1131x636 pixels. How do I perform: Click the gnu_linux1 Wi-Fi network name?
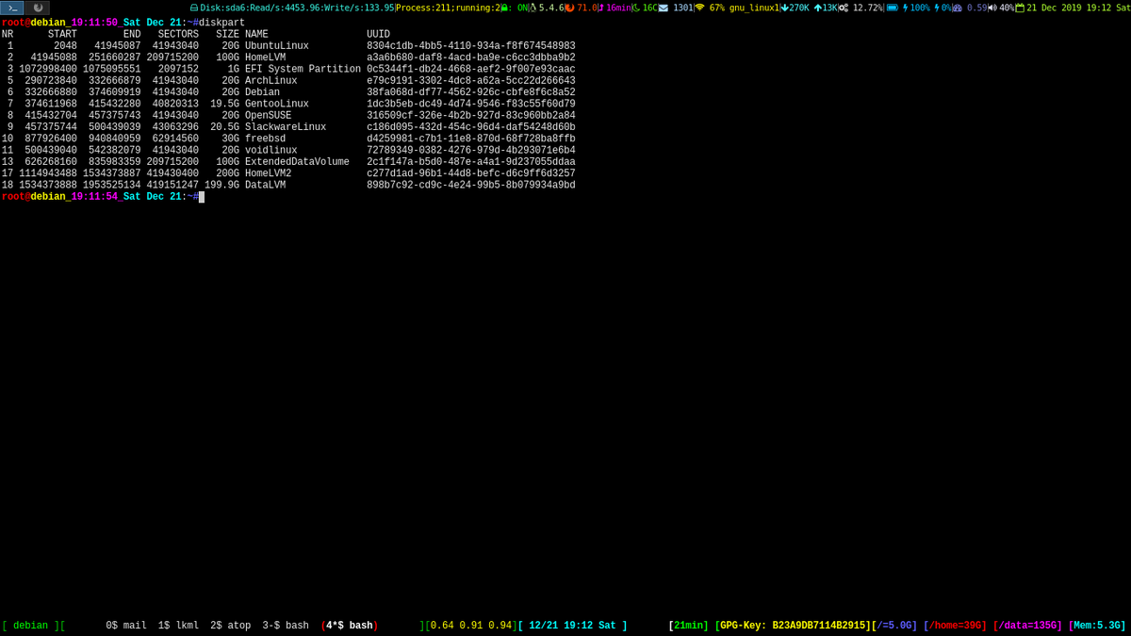click(x=754, y=8)
